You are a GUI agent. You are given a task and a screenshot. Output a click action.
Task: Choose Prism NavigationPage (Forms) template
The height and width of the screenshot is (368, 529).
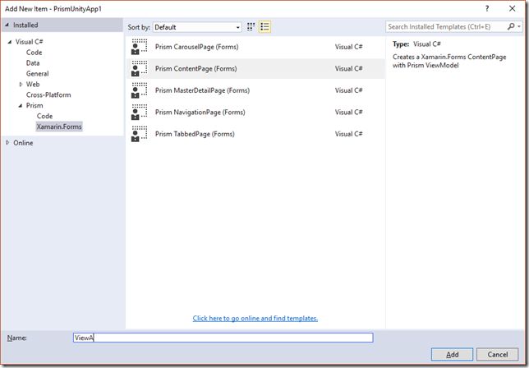click(255, 113)
